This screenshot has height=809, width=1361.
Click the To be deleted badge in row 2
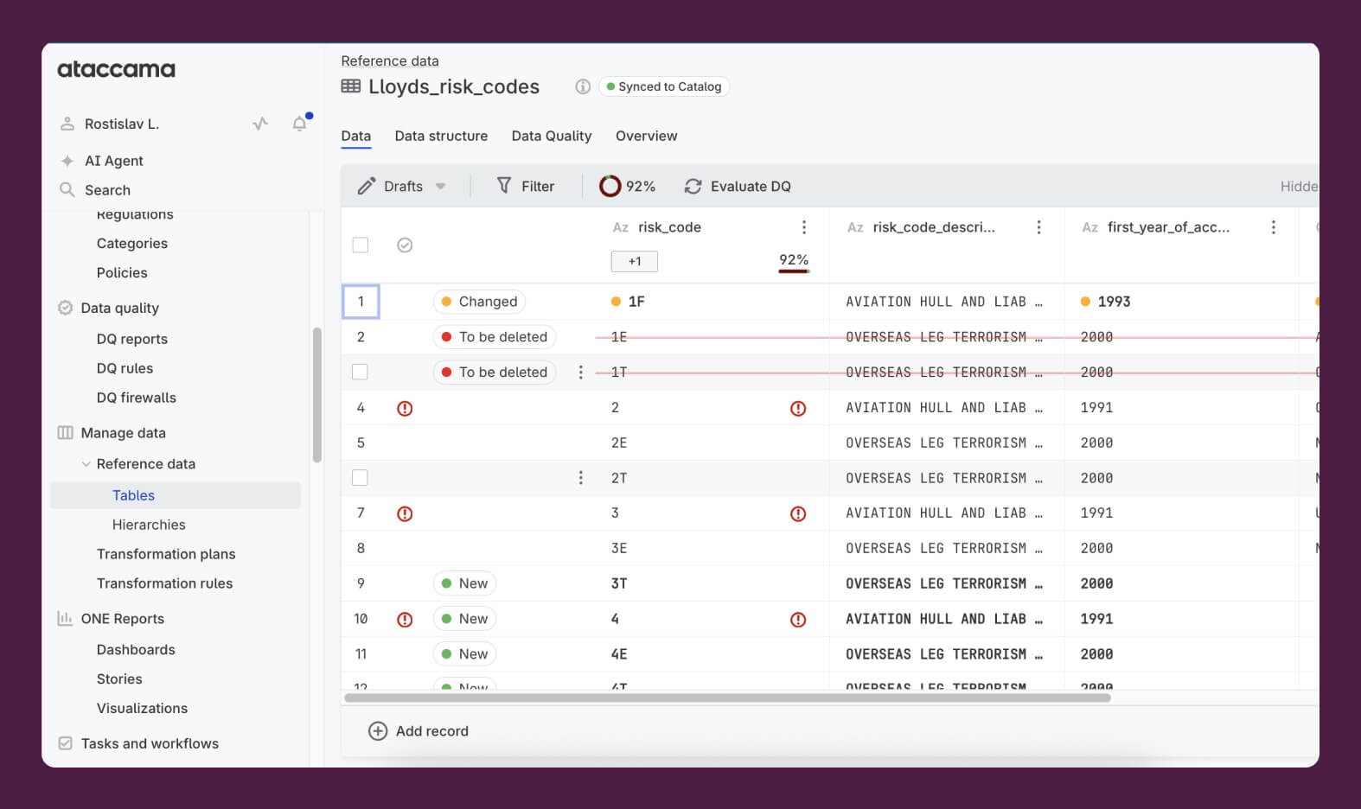coord(495,337)
